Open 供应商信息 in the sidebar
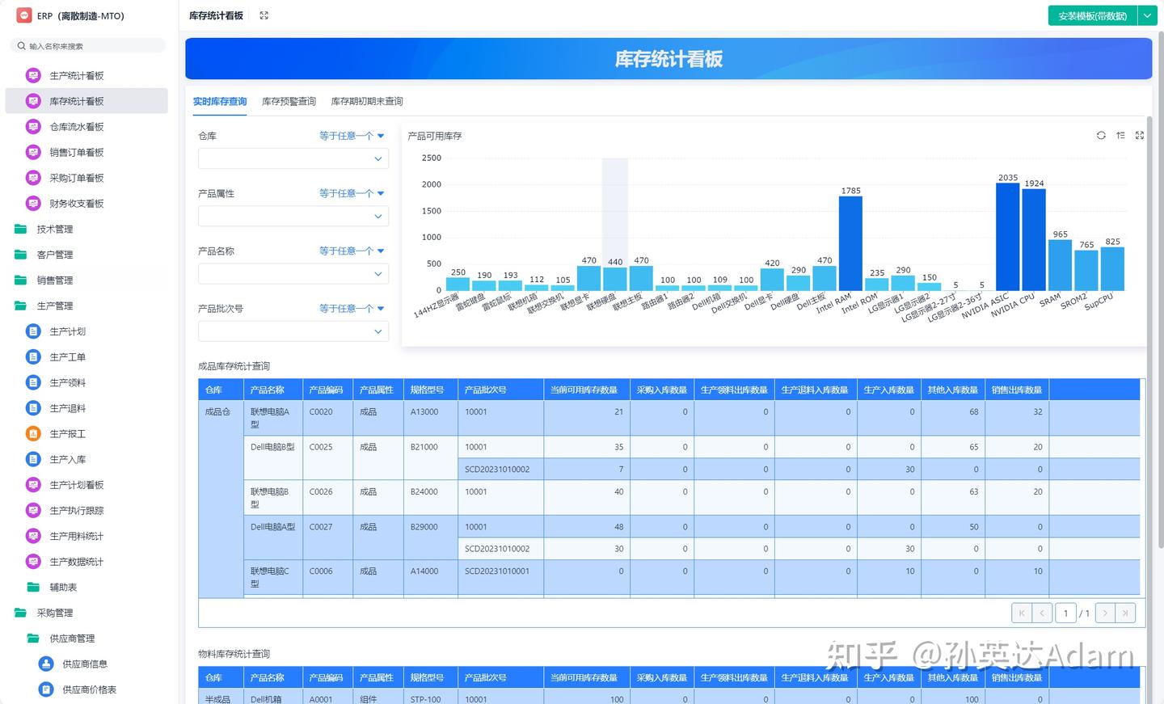The width and height of the screenshot is (1164, 704). [x=84, y=664]
